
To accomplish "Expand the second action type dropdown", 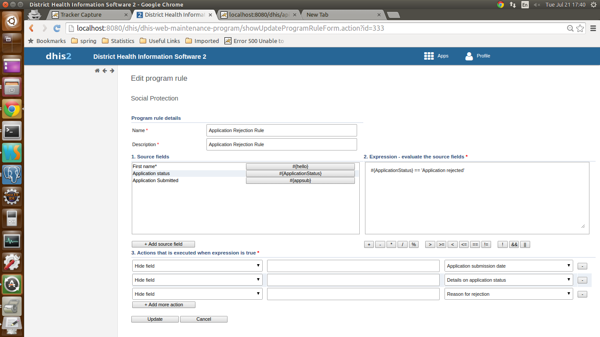I will [197, 280].
